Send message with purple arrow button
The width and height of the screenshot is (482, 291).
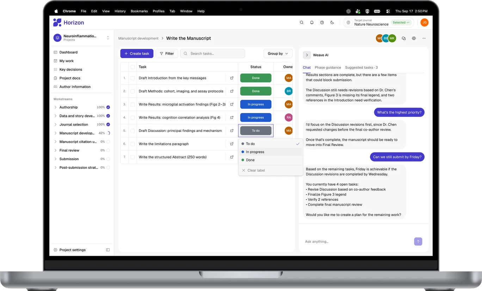[x=418, y=241]
